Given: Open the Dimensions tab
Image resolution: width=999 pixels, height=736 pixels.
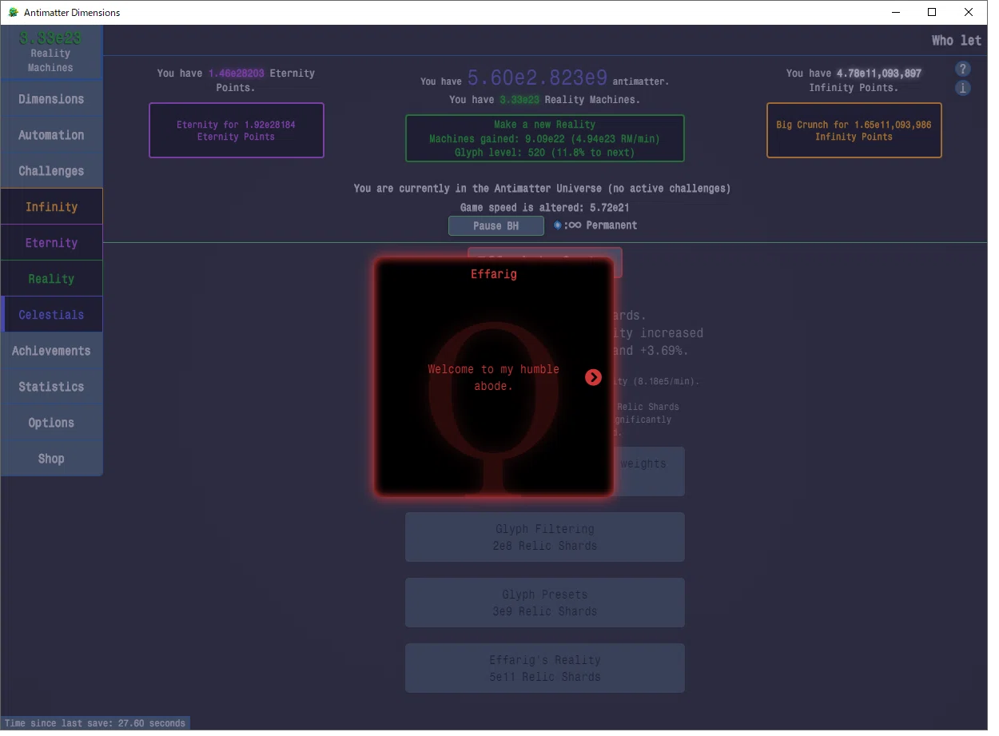Looking at the screenshot, I should click(x=51, y=99).
